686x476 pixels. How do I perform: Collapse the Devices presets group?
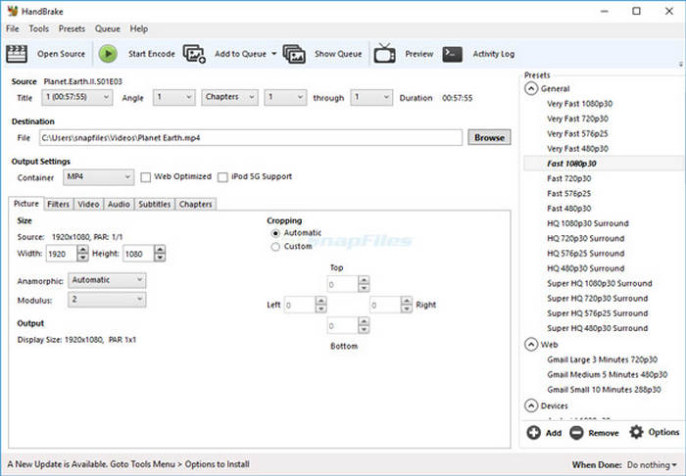point(531,405)
